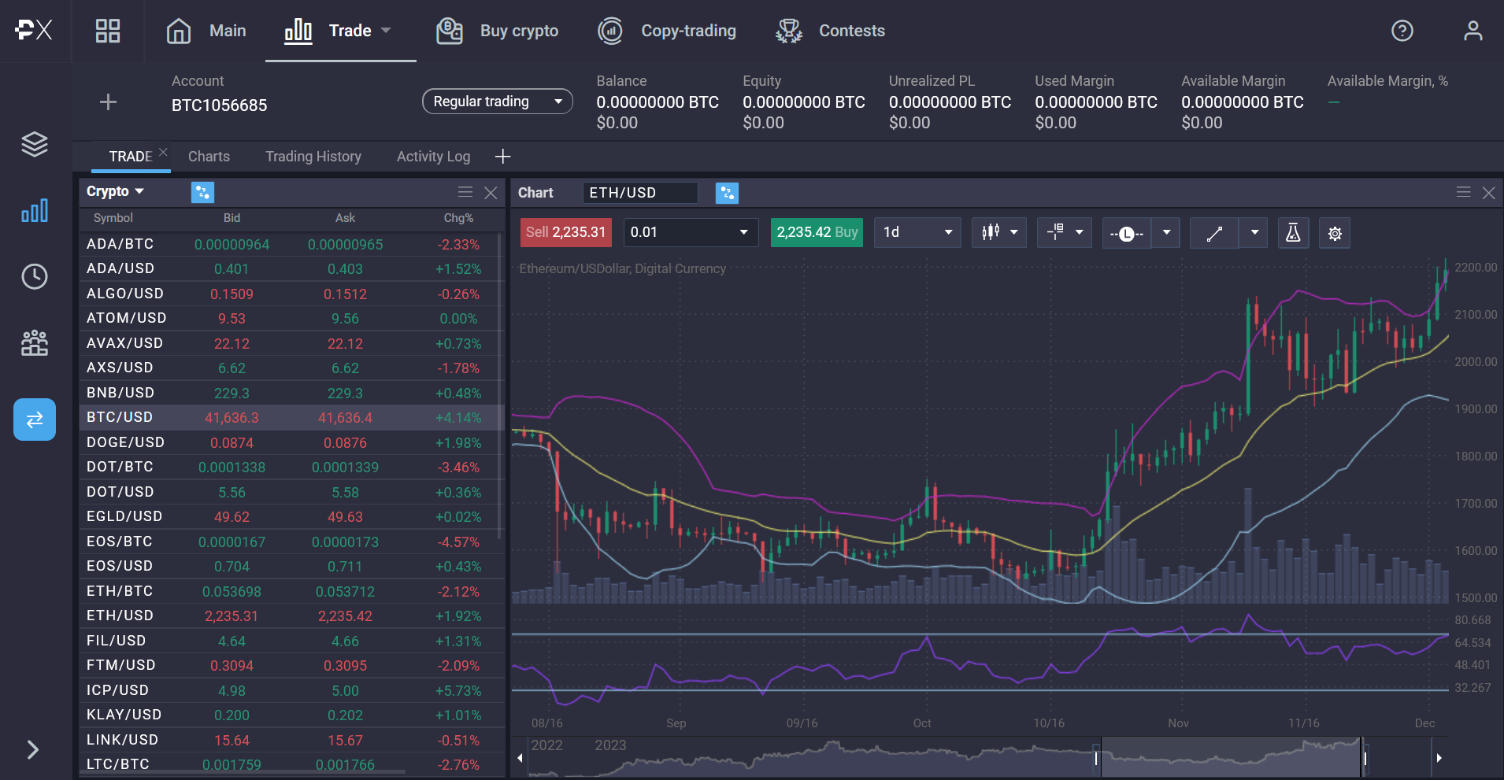This screenshot has width=1504, height=780.
Task: Click Sell 2,235.31 button
Action: click(x=565, y=232)
